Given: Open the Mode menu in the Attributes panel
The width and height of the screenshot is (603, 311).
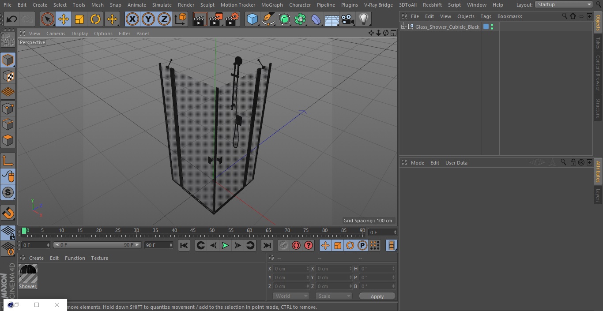Looking at the screenshot, I should point(417,163).
